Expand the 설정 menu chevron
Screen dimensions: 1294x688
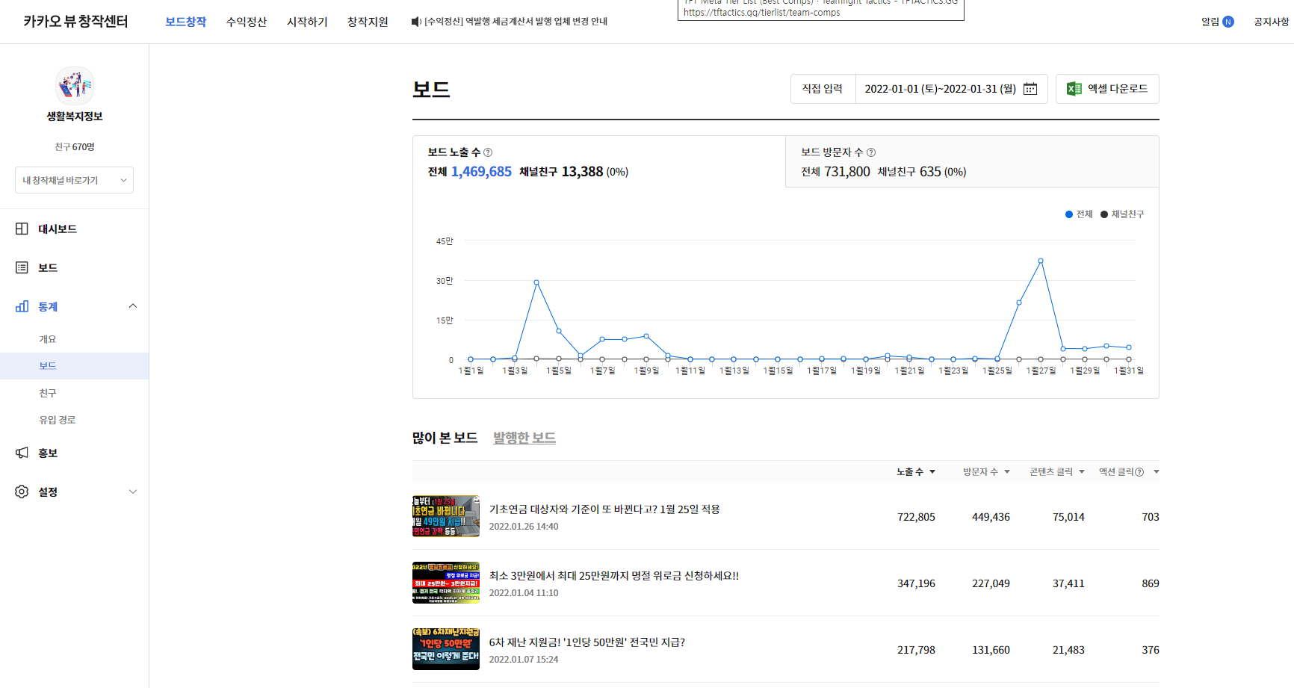coord(133,492)
